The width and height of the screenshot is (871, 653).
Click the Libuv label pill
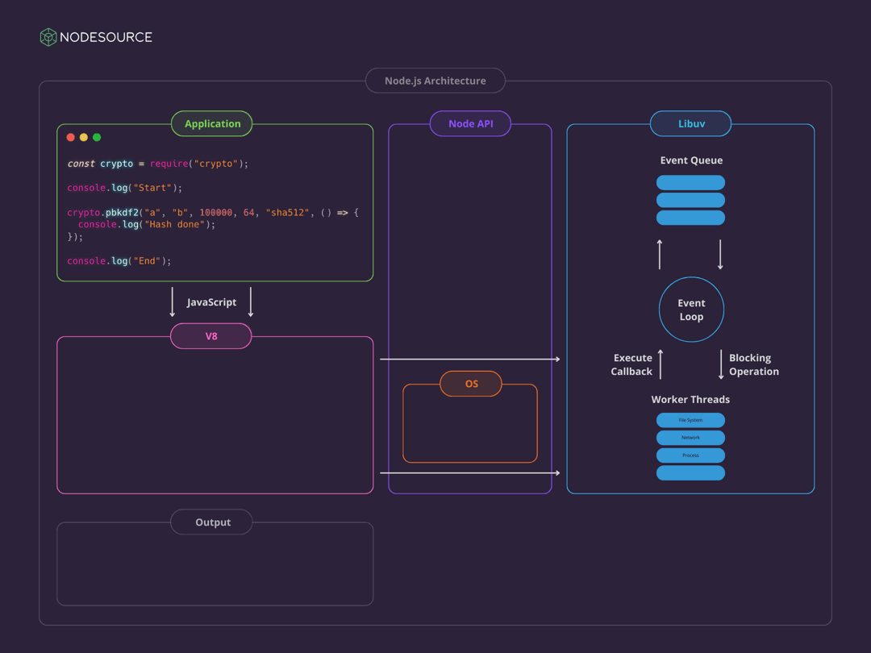(690, 124)
